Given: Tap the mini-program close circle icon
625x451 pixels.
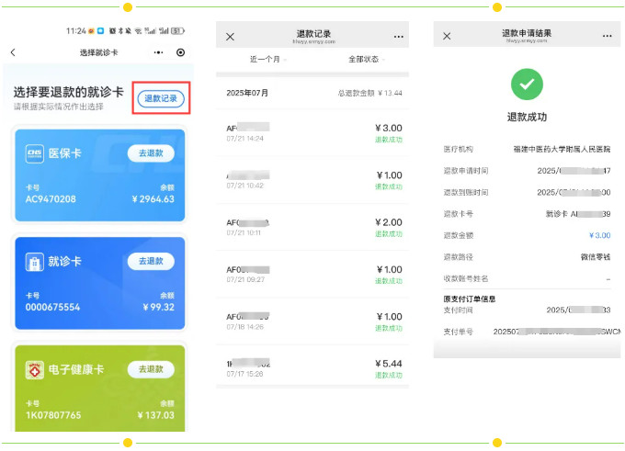Looking at the screenshot, I should coord(180,52).
